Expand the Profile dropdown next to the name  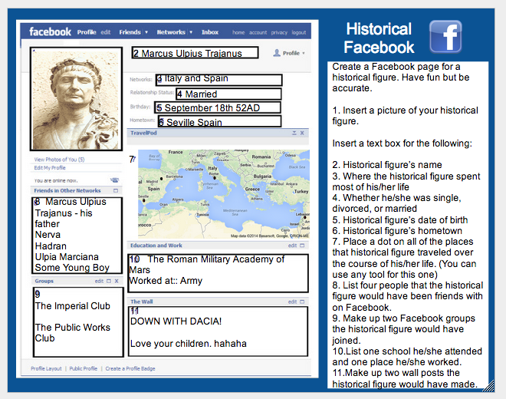coord(304,53)
